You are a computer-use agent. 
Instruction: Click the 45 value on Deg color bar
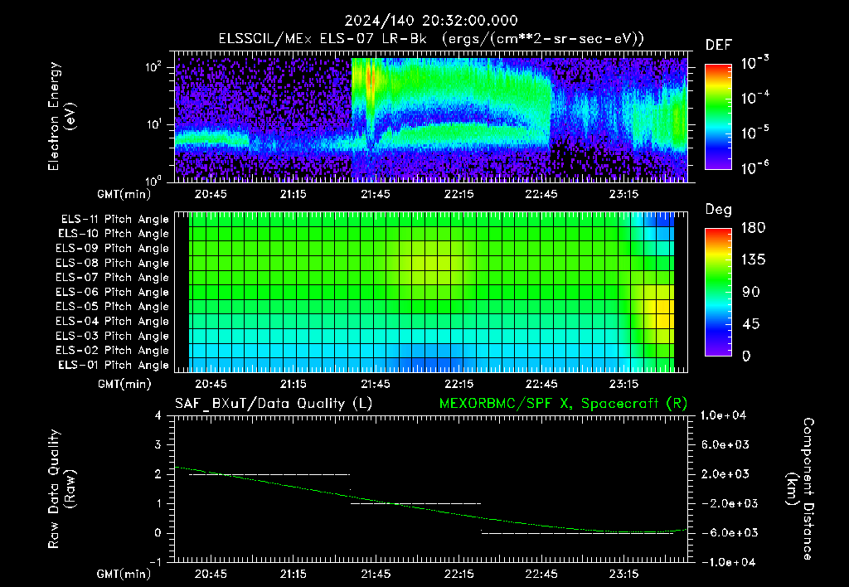coord(750,324)
